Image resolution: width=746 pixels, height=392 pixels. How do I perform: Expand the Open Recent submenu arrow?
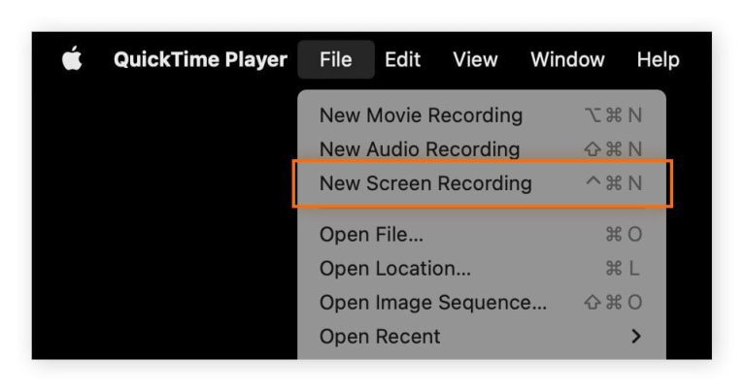click(636, 337)
